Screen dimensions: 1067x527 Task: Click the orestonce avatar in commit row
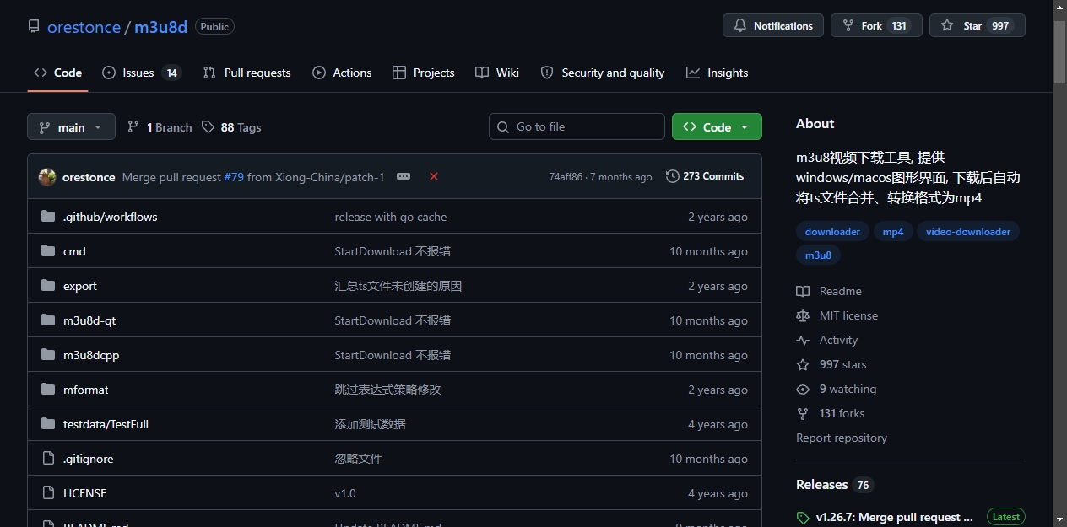pos(47,177)
